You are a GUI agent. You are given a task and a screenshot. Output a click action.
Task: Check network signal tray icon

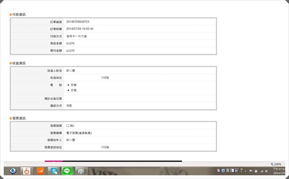261,170
